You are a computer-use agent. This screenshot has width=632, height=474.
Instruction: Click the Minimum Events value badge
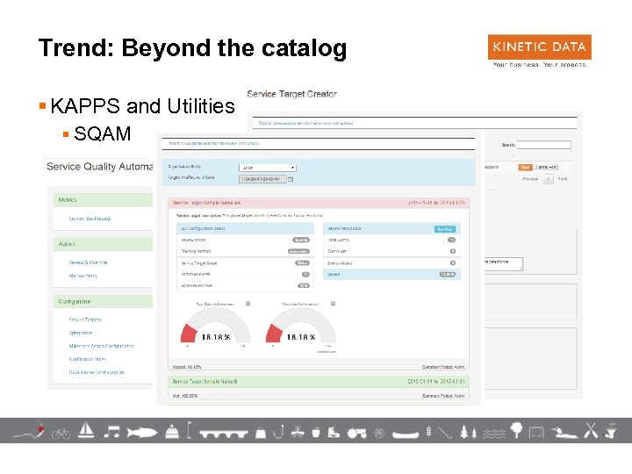tap(305, 274)
